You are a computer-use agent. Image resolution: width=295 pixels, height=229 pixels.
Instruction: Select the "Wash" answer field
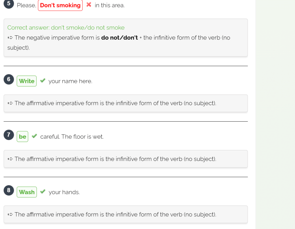(27, 192)
